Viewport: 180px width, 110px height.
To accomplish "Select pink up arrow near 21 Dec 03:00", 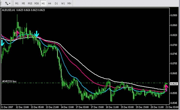I will 166,87.
